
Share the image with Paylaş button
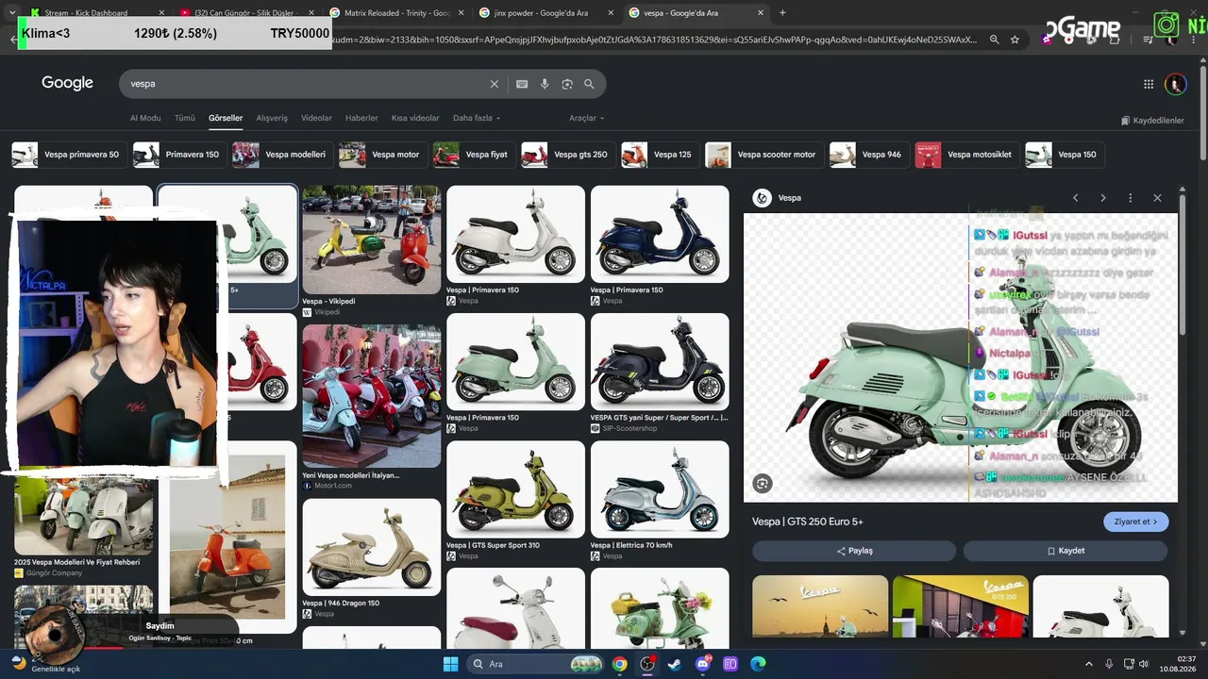pos(854,551)
